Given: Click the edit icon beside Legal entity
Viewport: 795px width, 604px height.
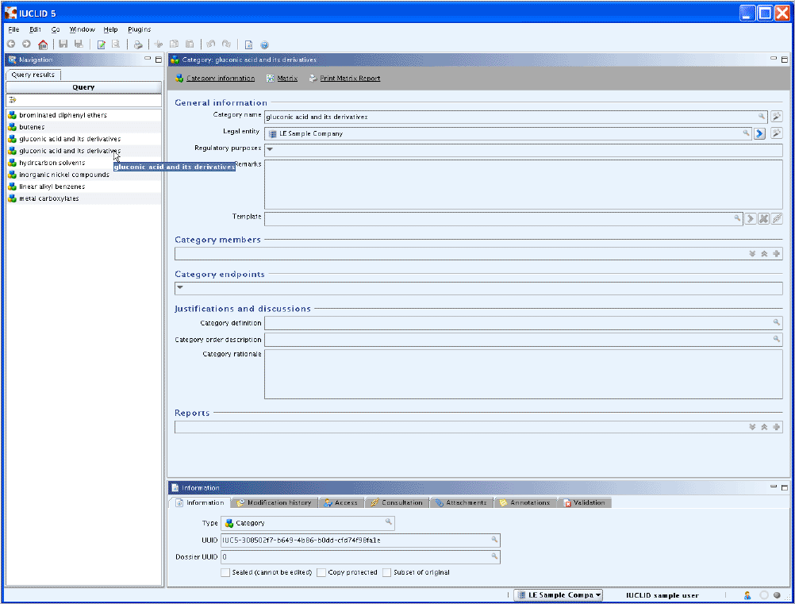Looking at the screenshot, I should tap(776, 133).
